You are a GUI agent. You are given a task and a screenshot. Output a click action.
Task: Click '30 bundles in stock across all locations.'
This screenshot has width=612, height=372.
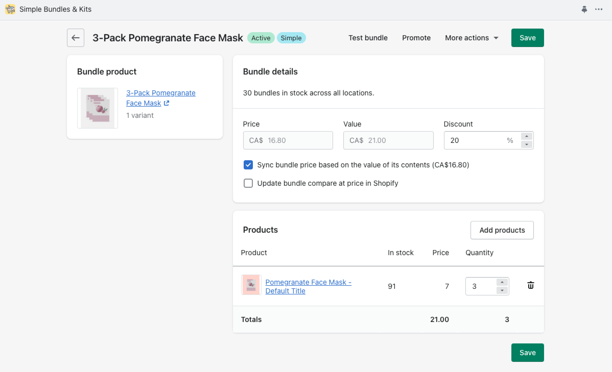(309, 93)
